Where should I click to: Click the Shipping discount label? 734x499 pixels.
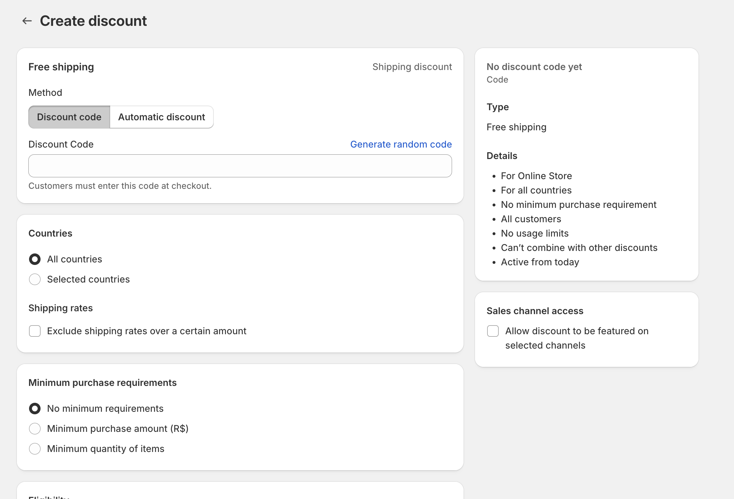(x=412, y=67)
